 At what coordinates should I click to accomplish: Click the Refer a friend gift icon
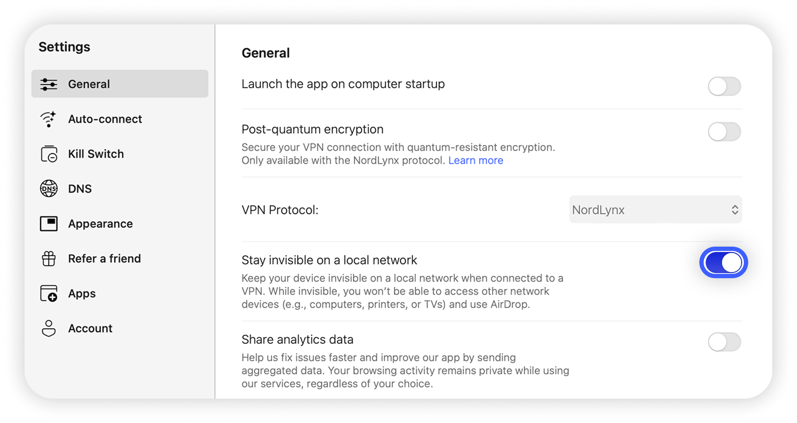[x=49, y=259]
